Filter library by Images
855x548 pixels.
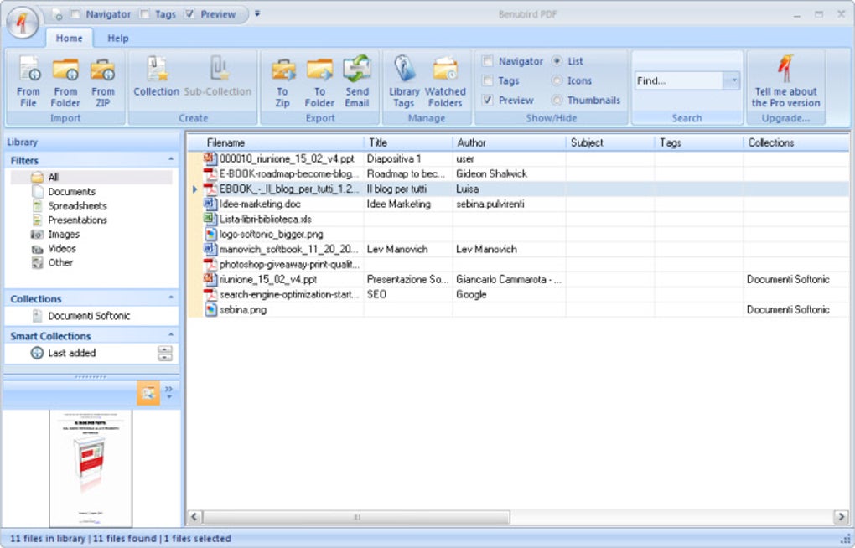point(63,234)
